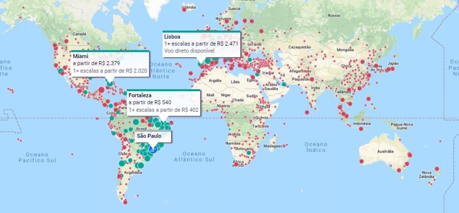Select the green marker beside Arábia Saudita
The image size is (459, 213).
tap(284, 84)
